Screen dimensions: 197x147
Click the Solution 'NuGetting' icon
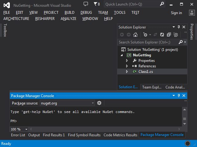pos(123,50)
